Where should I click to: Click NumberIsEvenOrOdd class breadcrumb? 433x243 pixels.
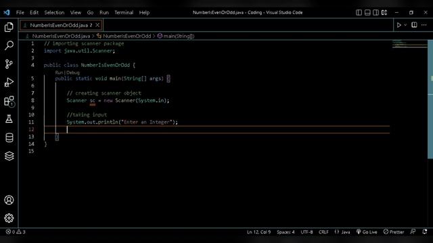click(x=127, y=36)
